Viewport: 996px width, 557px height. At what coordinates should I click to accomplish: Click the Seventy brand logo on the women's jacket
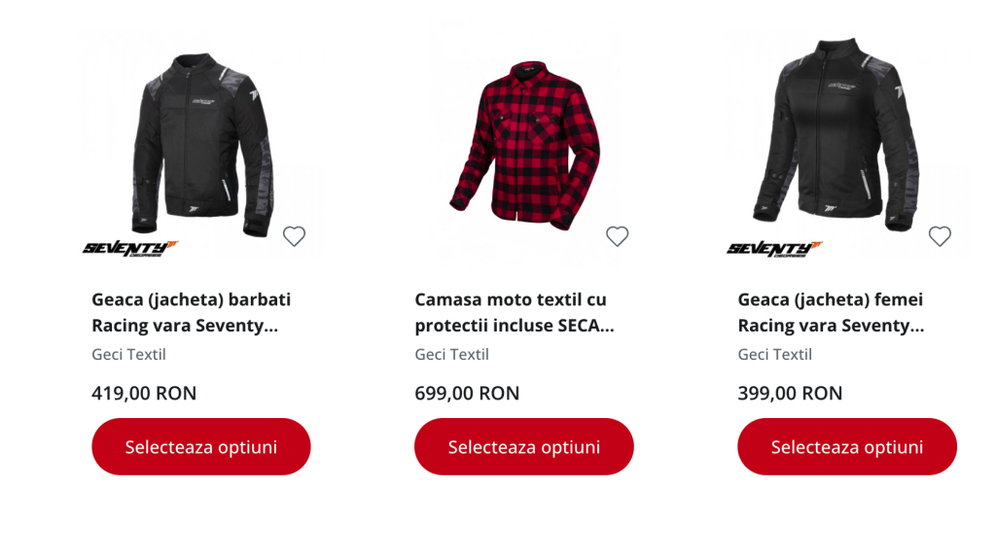tap(775, 248)
